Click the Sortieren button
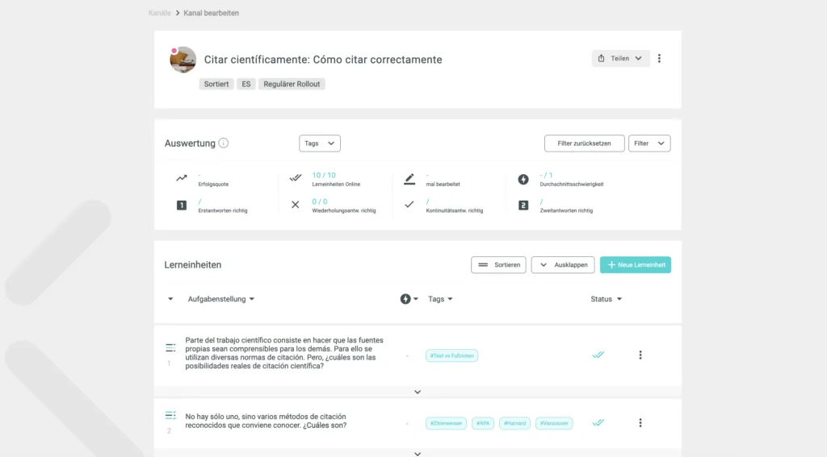Image resolution: width=827 pixels, height=457 pixels. tap(498, 265)
